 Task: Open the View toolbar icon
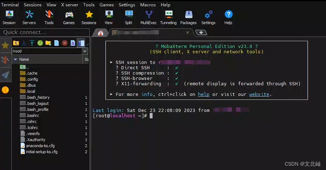109,18
